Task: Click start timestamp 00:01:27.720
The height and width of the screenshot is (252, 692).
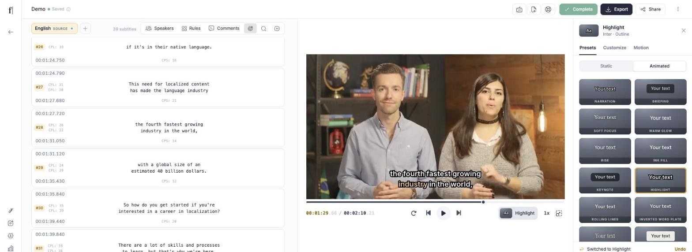Action: click(50, 114)
